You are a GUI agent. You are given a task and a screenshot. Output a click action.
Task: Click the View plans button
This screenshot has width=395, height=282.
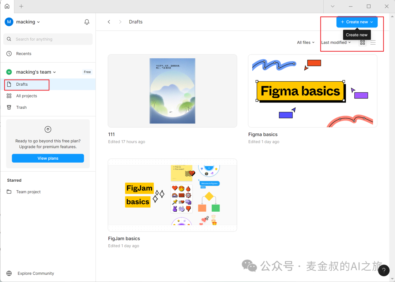click(48, 158)
